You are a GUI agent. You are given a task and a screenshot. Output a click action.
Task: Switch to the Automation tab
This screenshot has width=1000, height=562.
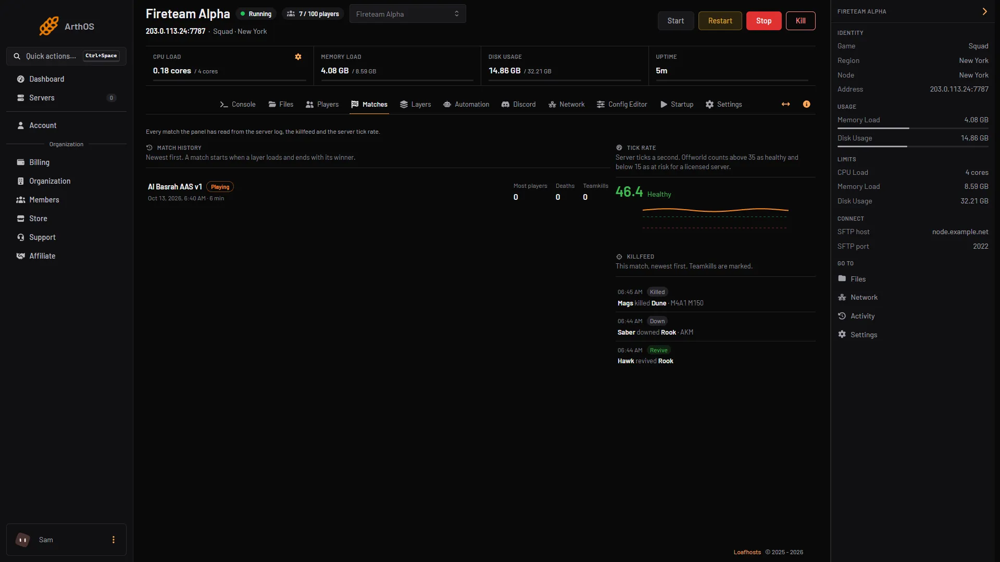tap(466, 104)
